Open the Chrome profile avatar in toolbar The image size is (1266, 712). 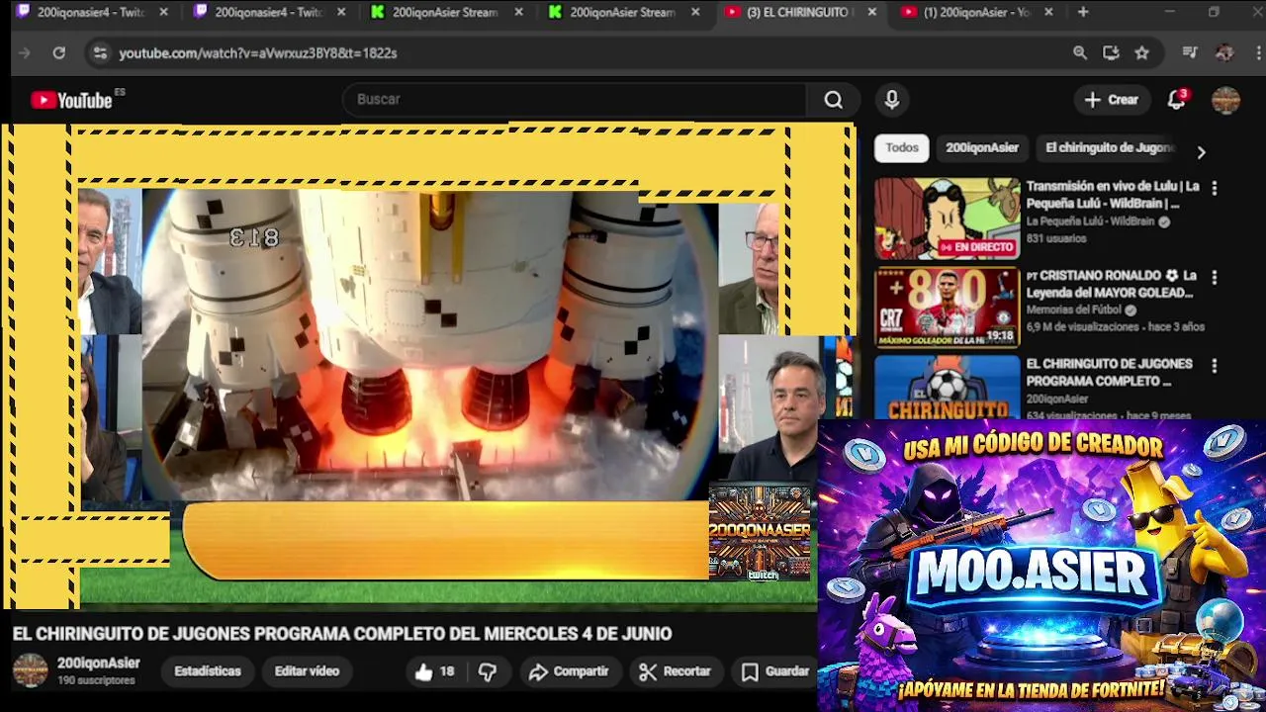(1224, 53)
